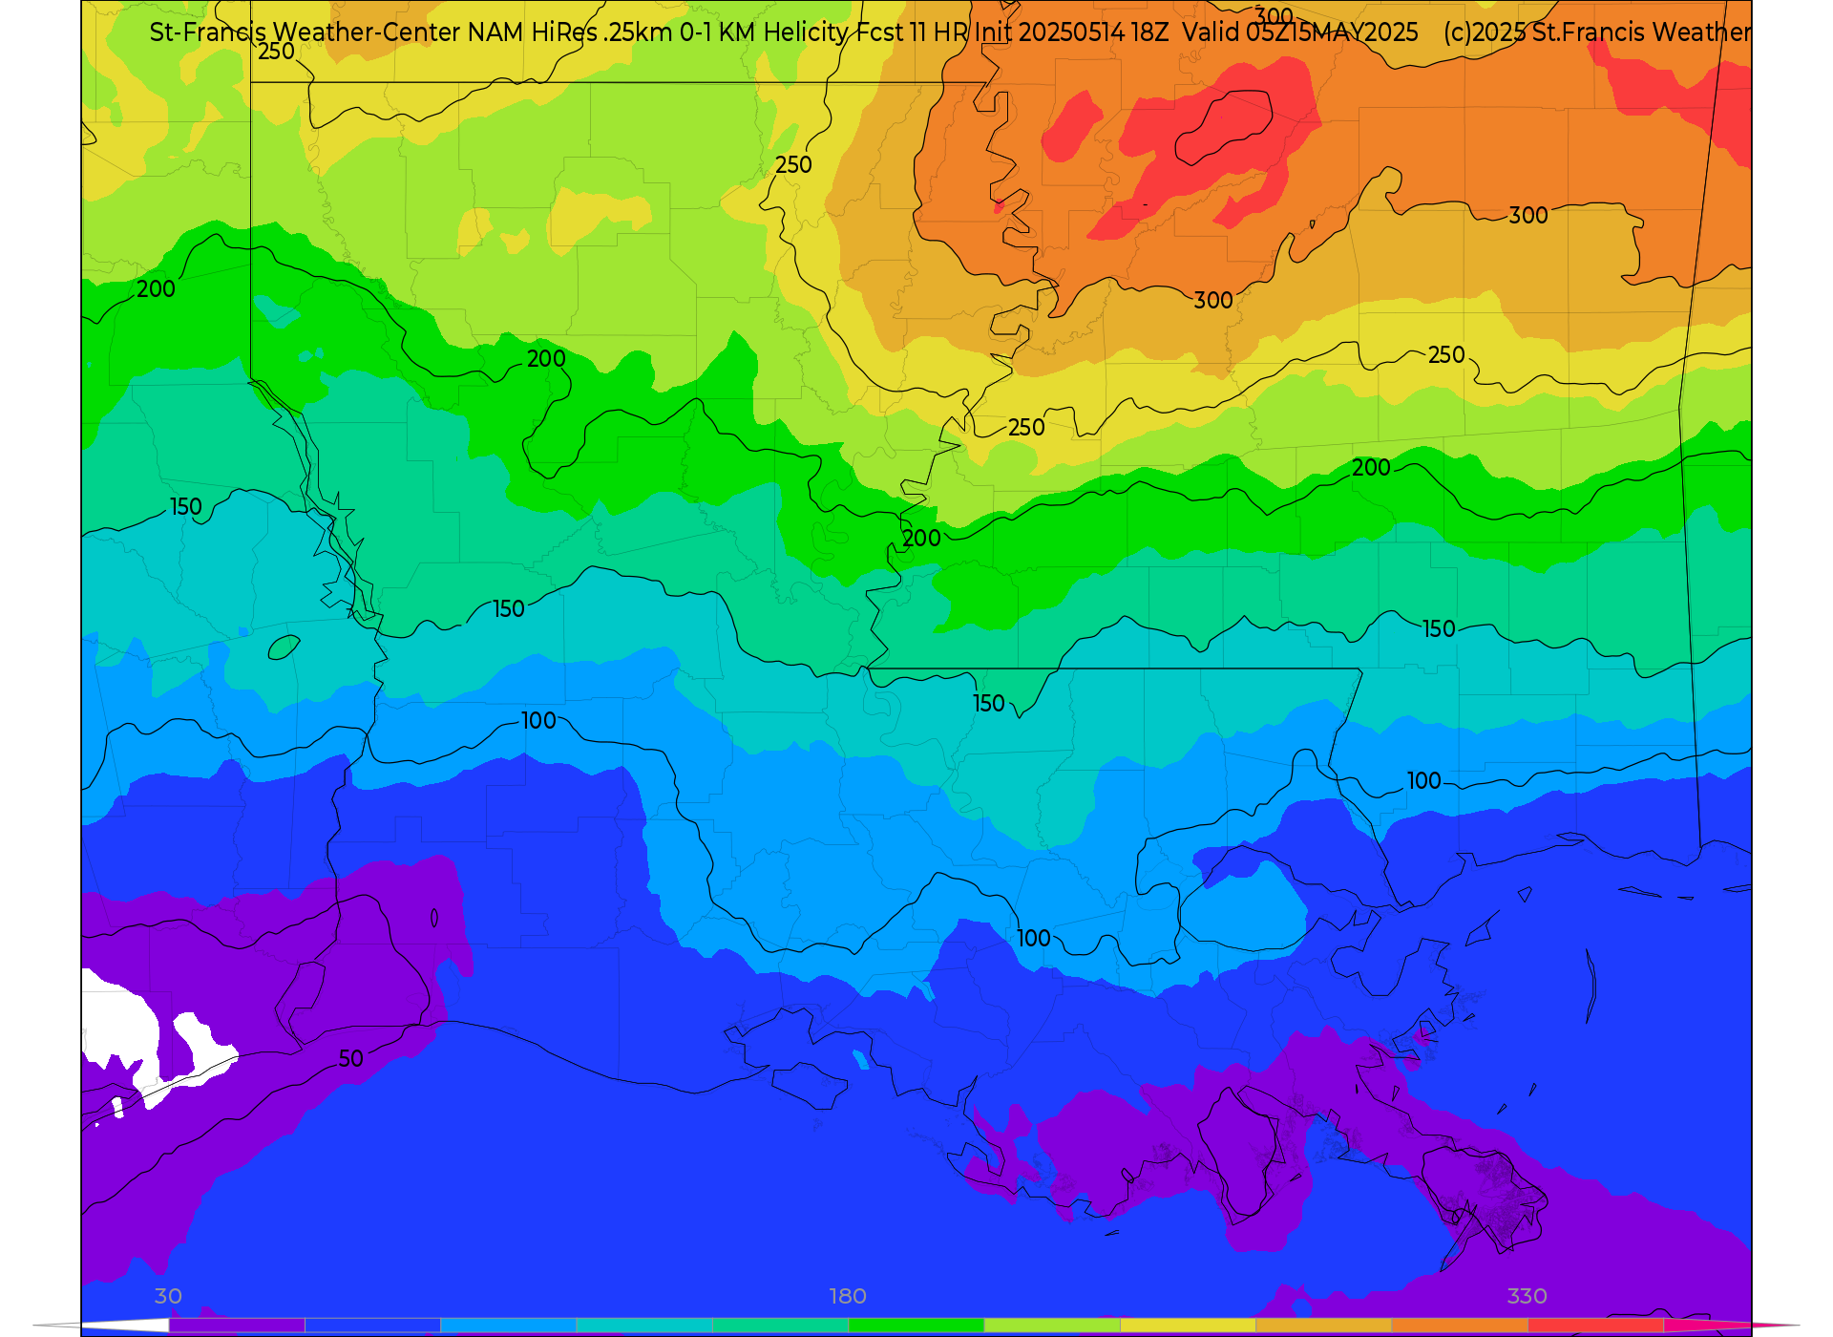
Task: Click the dark blue color bar segment
Action: click(x=372, y=1326)
